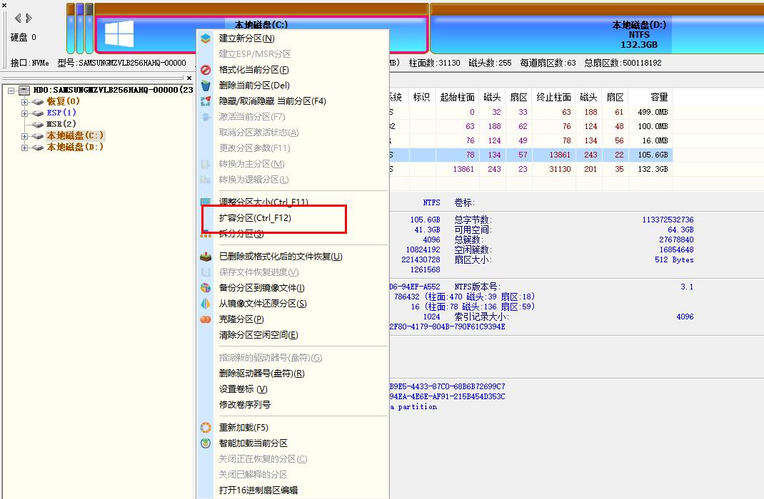Click the 已删除或格式化后的文件恢复 recovery icon
The height and width of the screenshot is (499, 764).
pos(205,254)
